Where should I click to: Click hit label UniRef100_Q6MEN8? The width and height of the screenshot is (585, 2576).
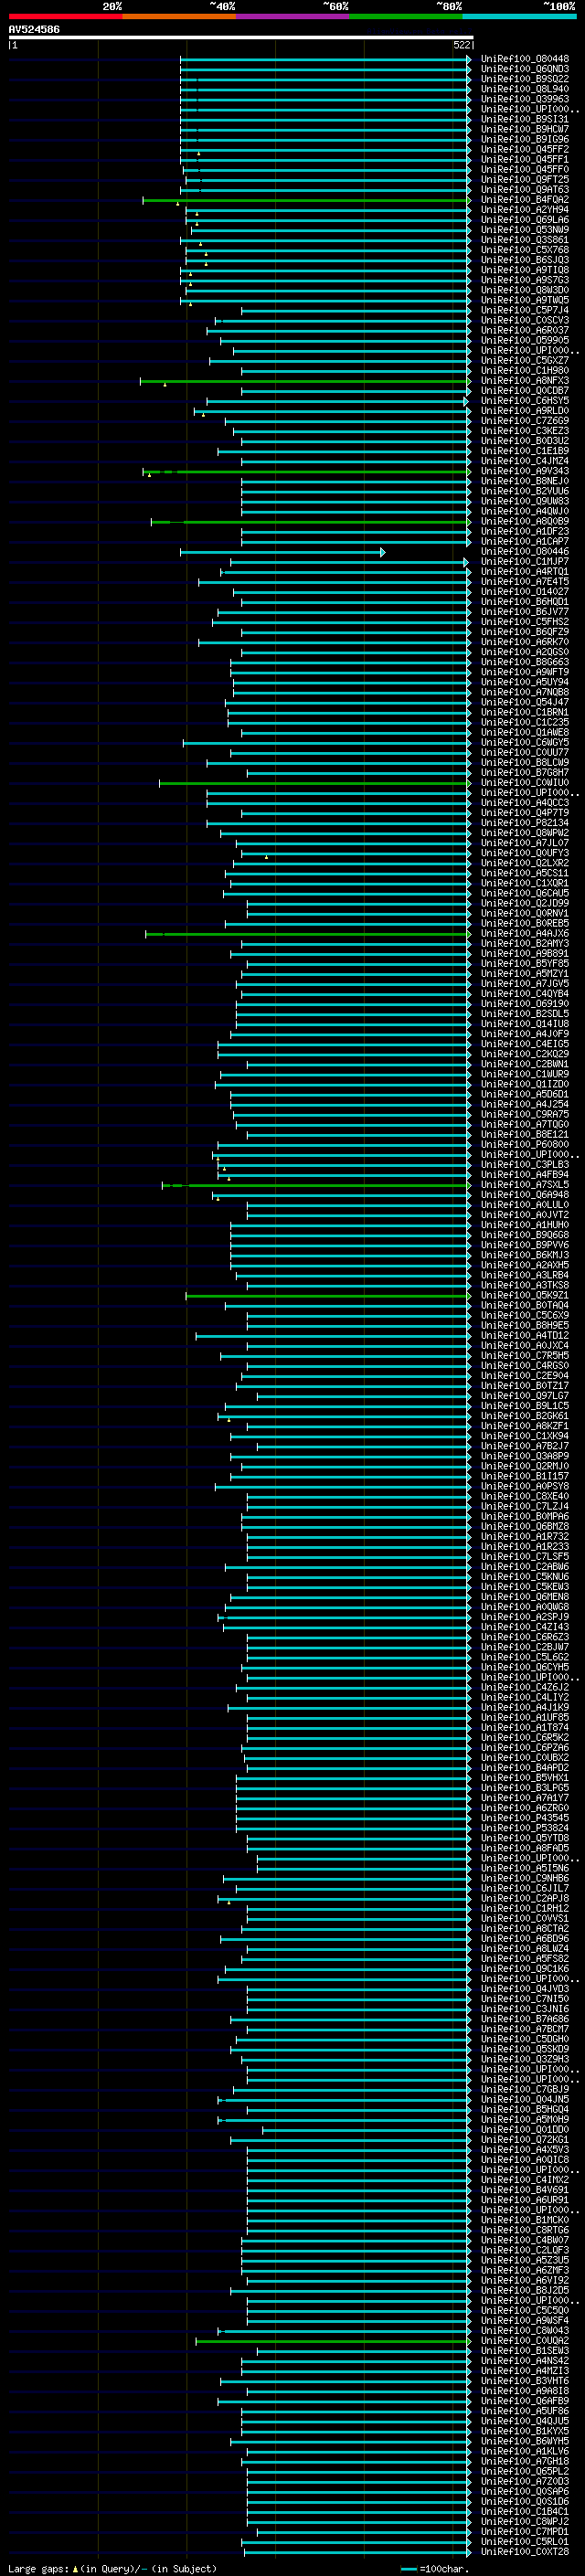point(525,1597)
